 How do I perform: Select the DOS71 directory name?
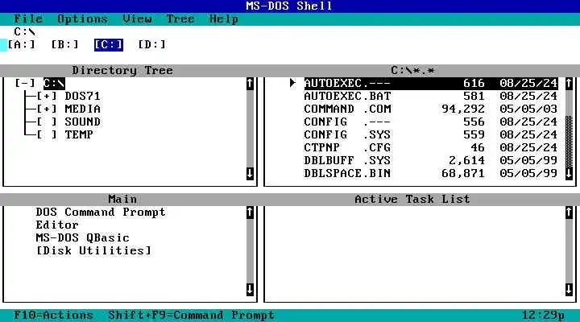pyautogui.click(x=82, y=96)
